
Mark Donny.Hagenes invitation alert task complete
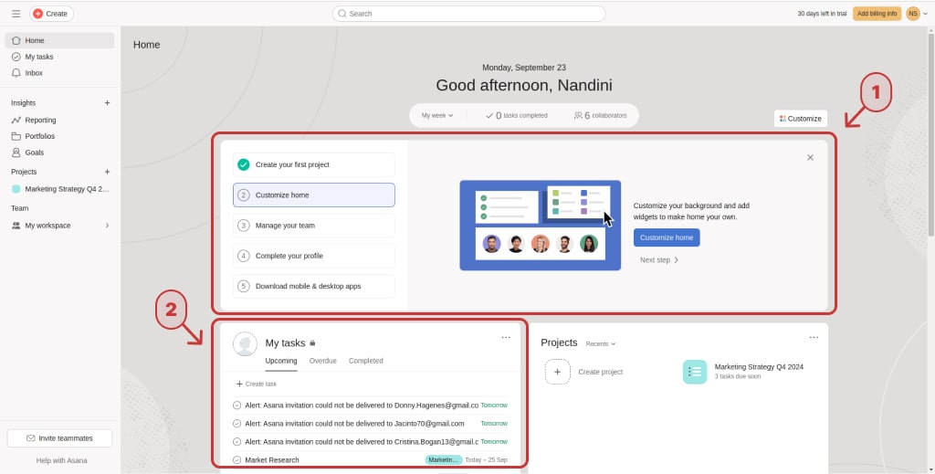point(236,406)
